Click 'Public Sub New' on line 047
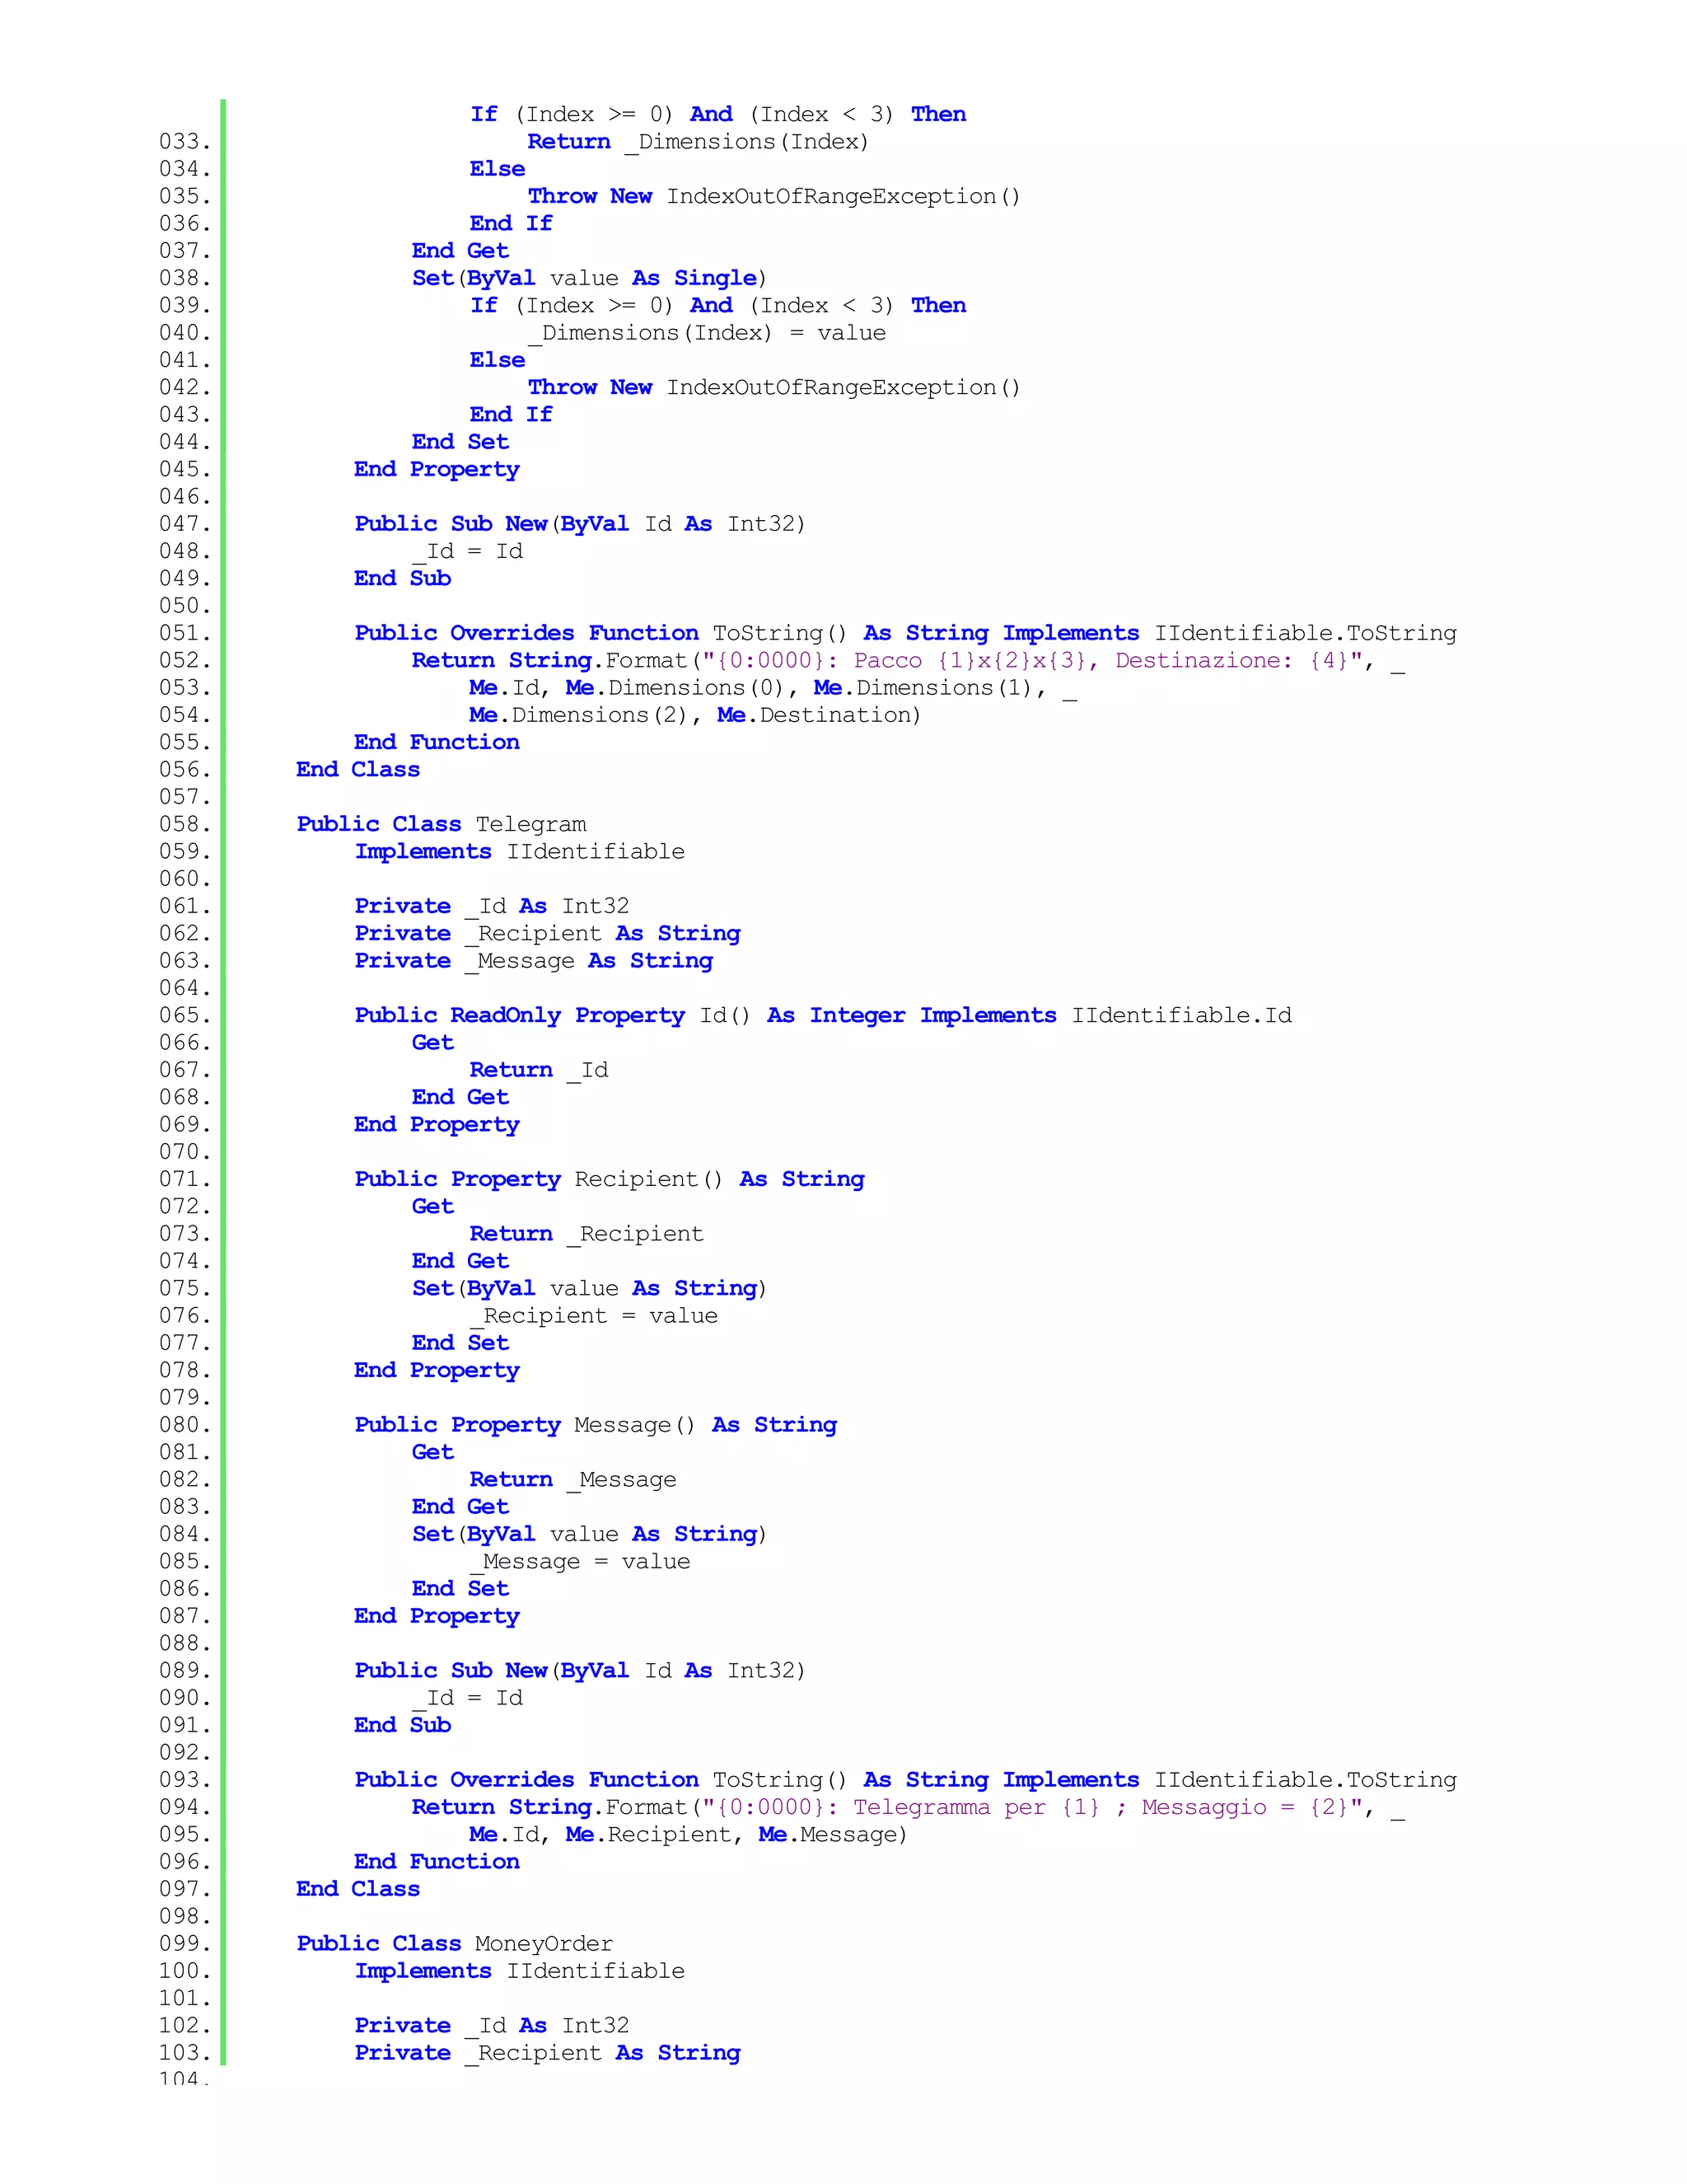Viewport: 1687px width, 2184px height. pyautogui.click(x=451, y=524)
